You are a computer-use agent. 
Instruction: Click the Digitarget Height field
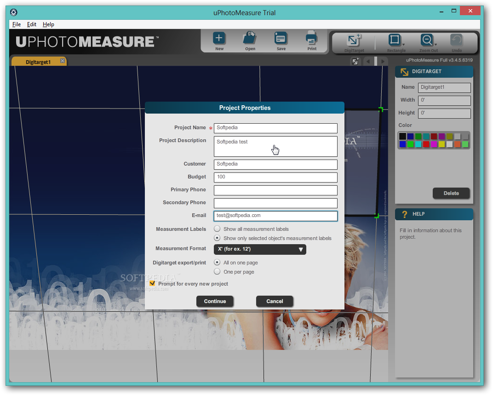pyautogui.click(x=444, y=113)
